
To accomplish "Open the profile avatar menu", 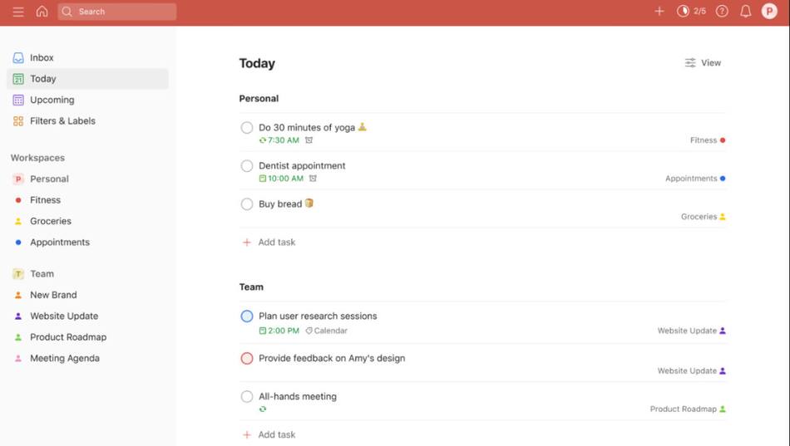I will tap(769, 12).
